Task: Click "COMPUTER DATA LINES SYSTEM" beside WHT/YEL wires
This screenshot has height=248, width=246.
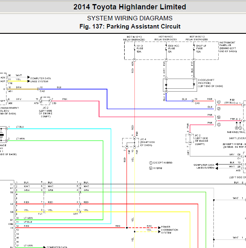Action: [40, 80]
